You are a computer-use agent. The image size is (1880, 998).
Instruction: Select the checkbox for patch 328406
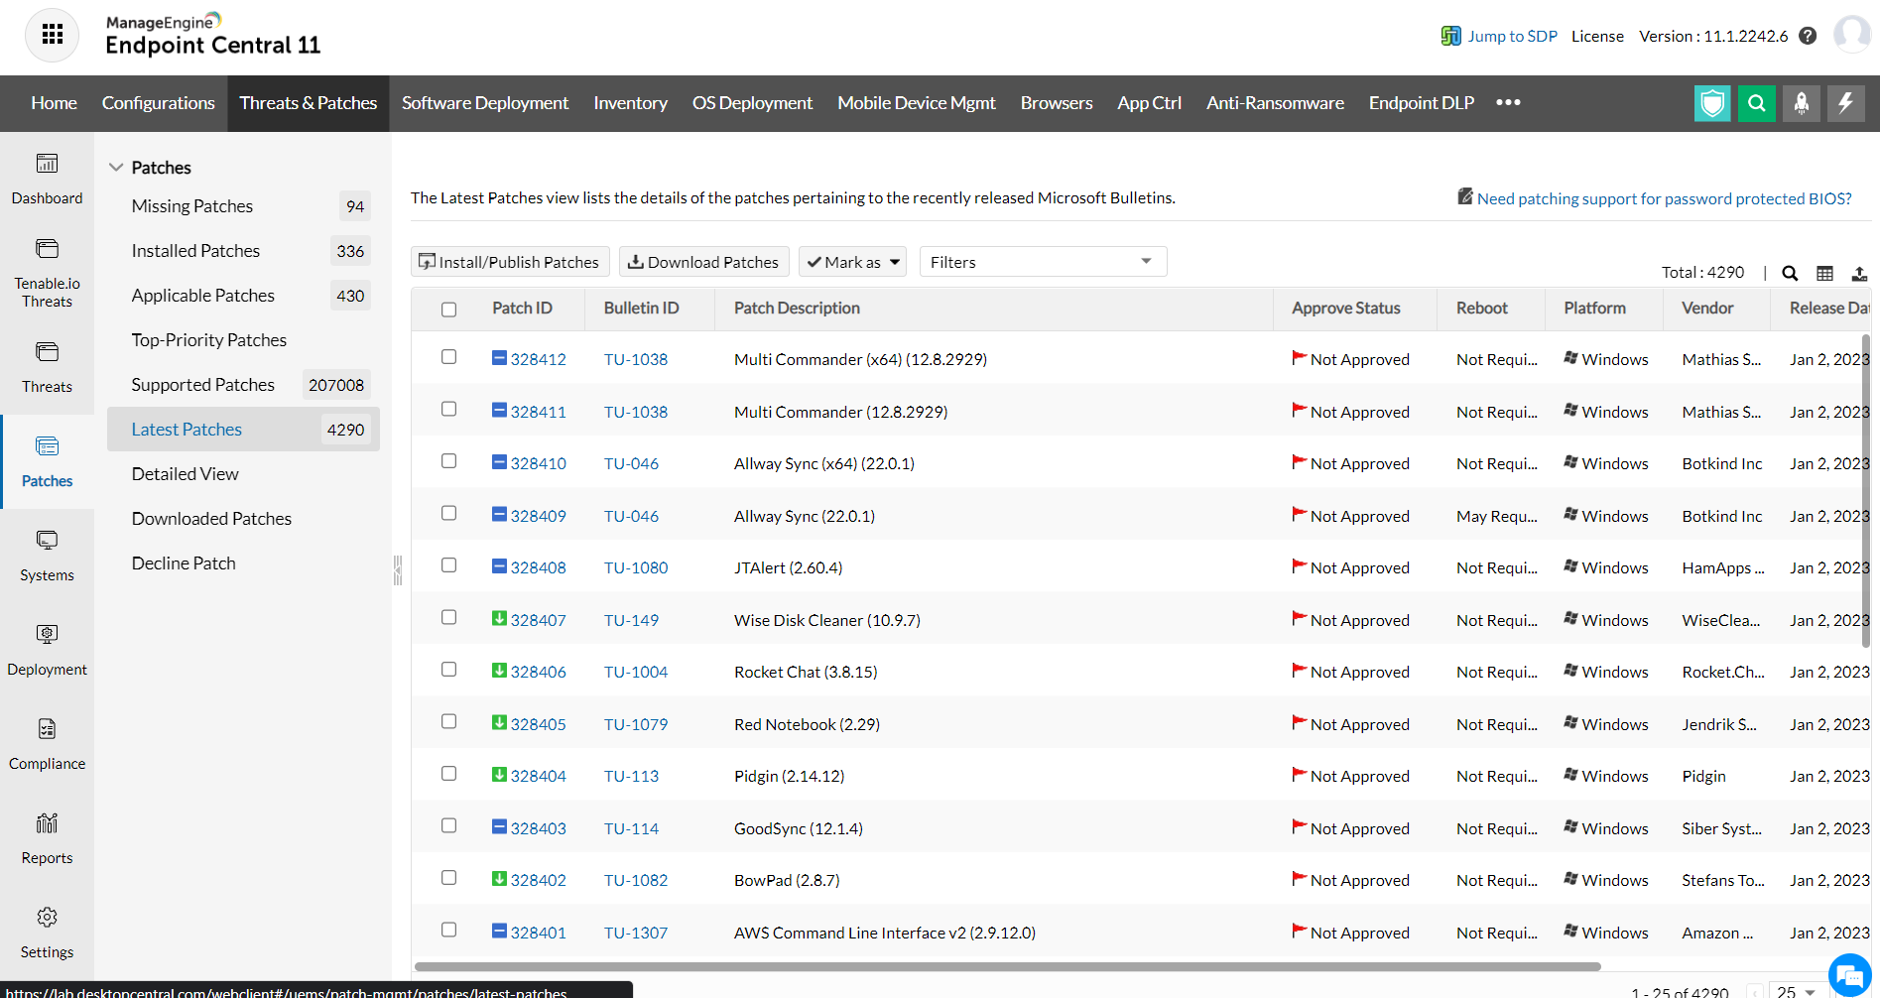tap(448, 670)
